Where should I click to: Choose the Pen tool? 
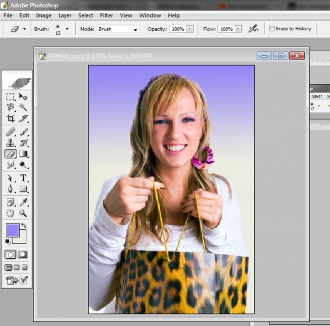(10, 189)
